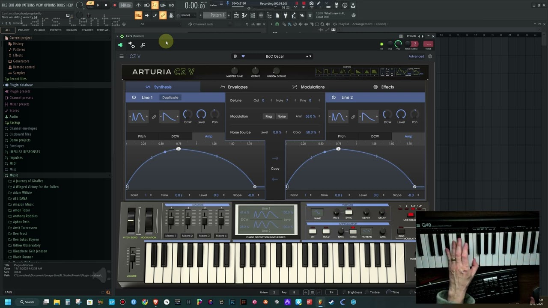Click the Copy button between envelopes
Viewport: 548px width, 308px height.
pyautogui.click(x=275, y=169)
